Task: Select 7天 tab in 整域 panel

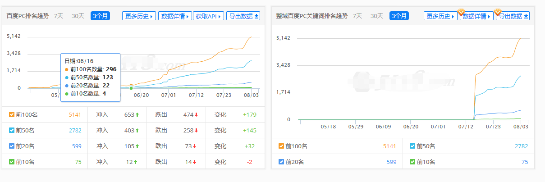Action: point(357,16)
